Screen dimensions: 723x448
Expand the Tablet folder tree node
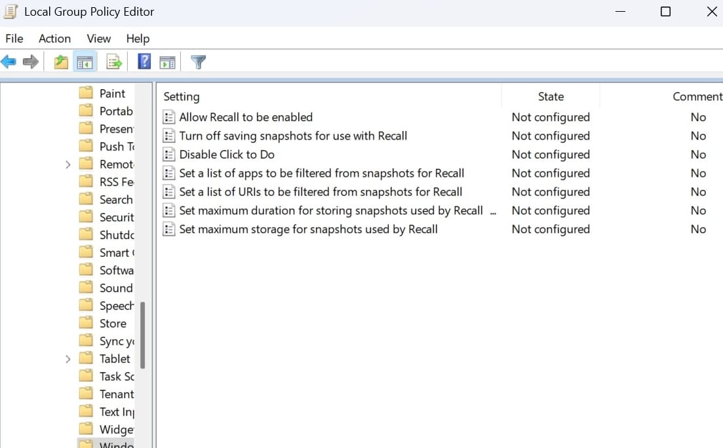point(68,359)
